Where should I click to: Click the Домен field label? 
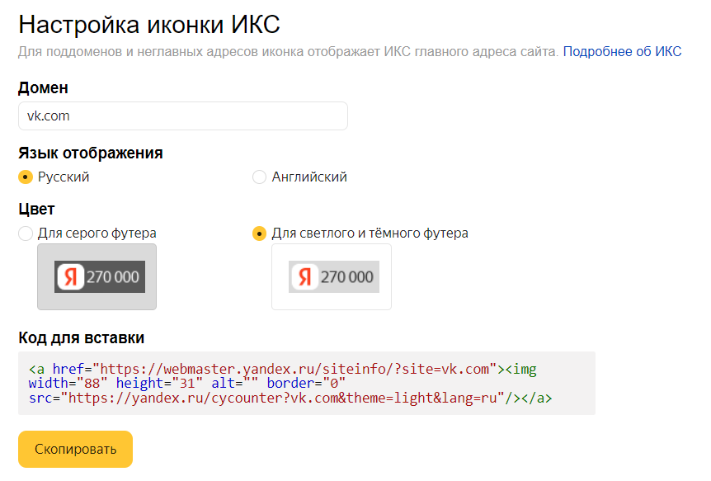click(43, 87)
